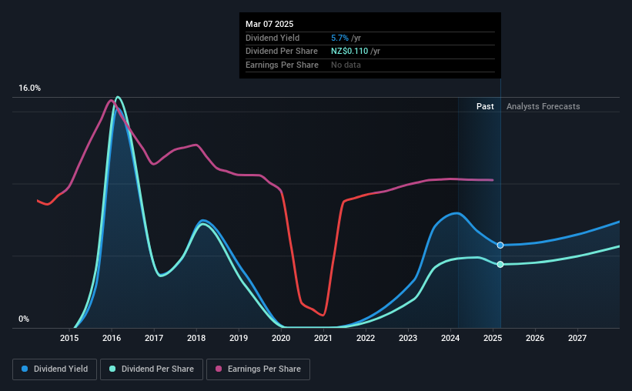Select the 2021 x-axis year label
Viewport: 632px width, 391px height.
(x=323, y=338)
